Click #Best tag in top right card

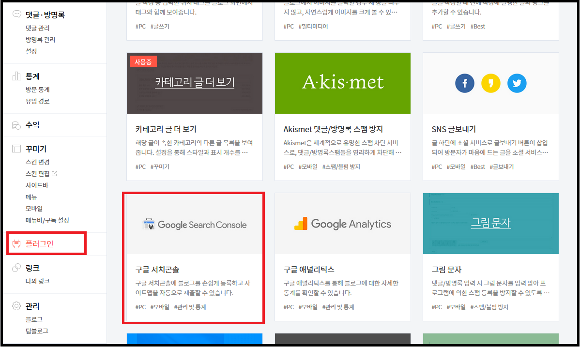coord(477,26)
